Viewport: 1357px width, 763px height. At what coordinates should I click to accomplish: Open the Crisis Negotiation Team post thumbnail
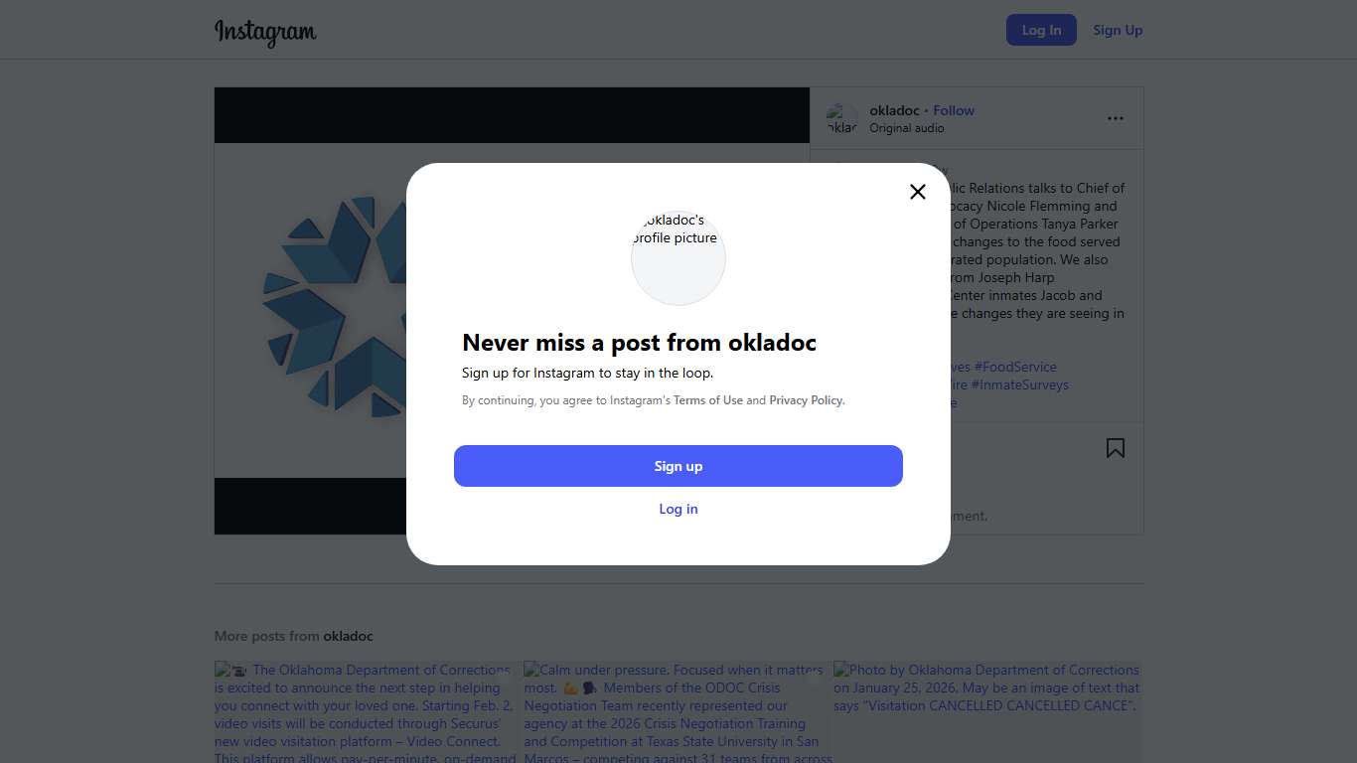678,712
